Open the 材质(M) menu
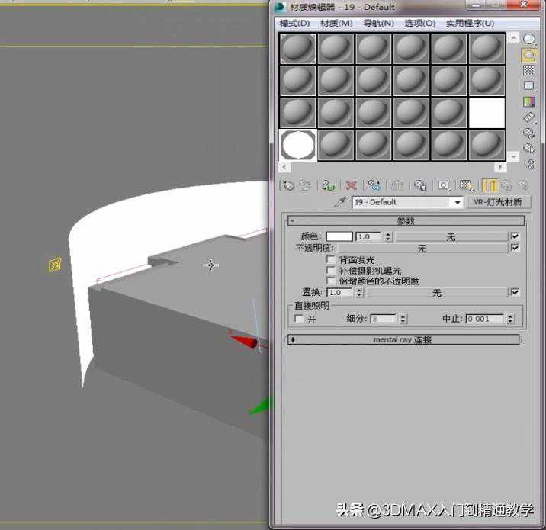This screenshot has height=530, width=546. coord(336,23)
